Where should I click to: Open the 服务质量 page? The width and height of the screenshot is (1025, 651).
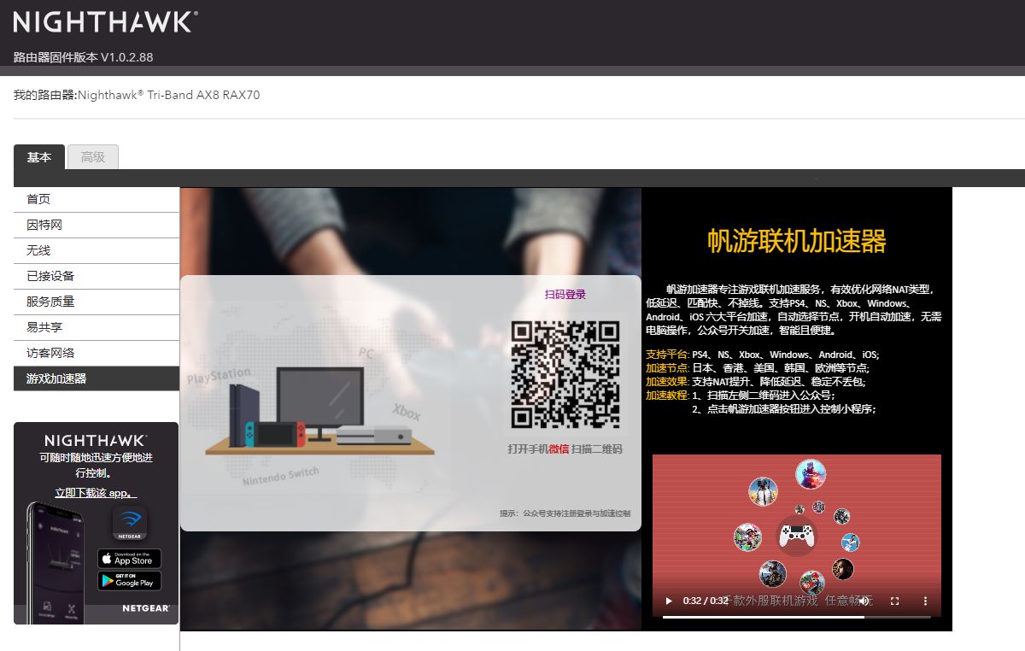click(97, 302)
